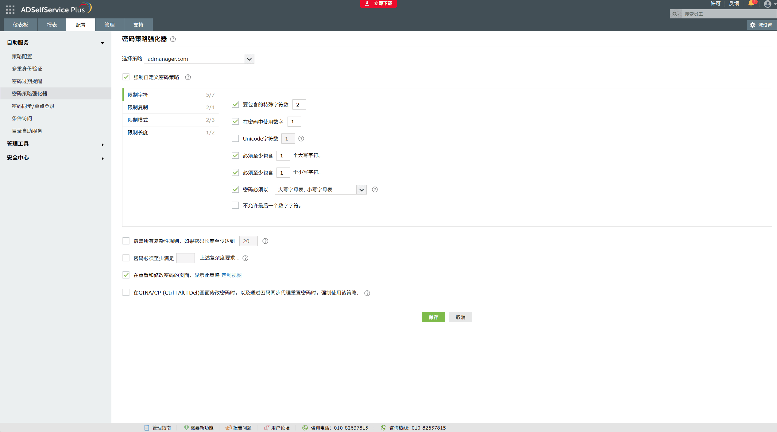Open 多重身份验证 in sidebar
The width and height of the screenshot is (777, 432).
click(x=27, y=69)
